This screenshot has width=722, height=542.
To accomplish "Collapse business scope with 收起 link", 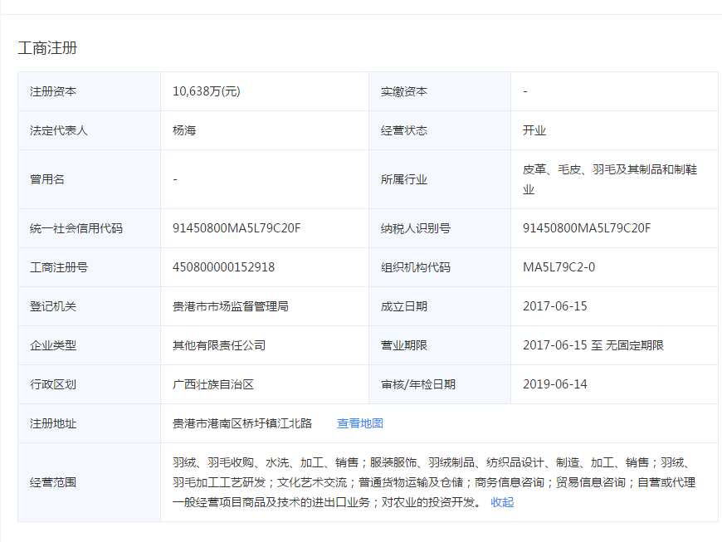I will pyautogui.click(x=502, y=502).
